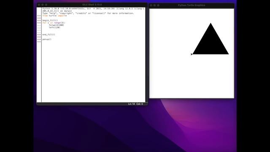Zoom the IDLE Shell window
This screenshot has height=152, width=270.
(46, 5)
